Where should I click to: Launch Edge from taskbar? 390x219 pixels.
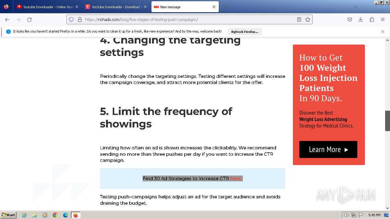pos(66,215)
